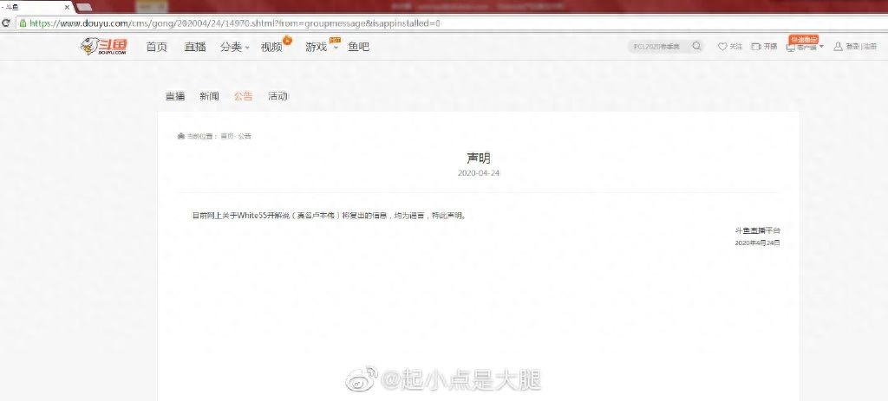Click the breadcrumb home icon

[x=180, y=136]
